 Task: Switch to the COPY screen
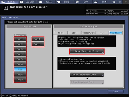pos(83,2)
